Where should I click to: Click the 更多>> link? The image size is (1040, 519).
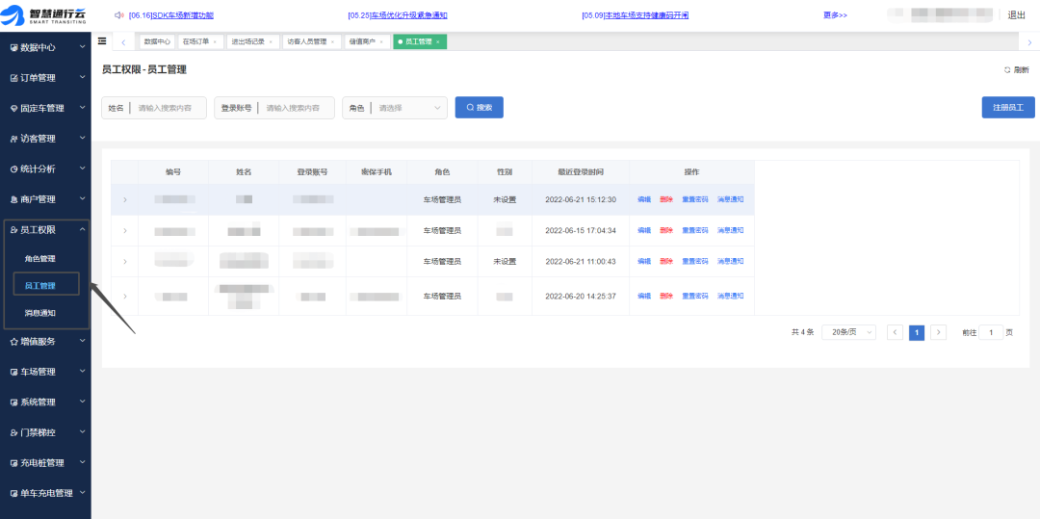click(835, 15)
